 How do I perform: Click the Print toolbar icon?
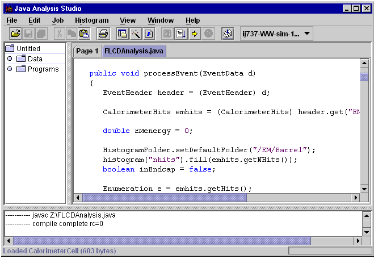point(103,34)
